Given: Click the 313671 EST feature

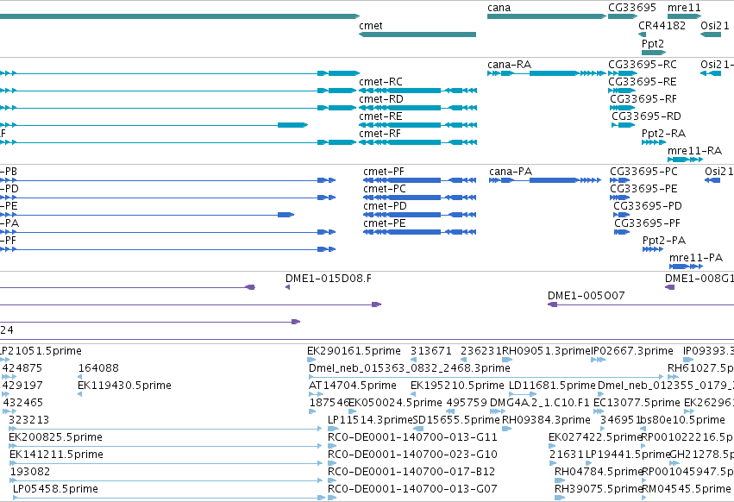Looking at the screenshot, I should pos(413,360).
